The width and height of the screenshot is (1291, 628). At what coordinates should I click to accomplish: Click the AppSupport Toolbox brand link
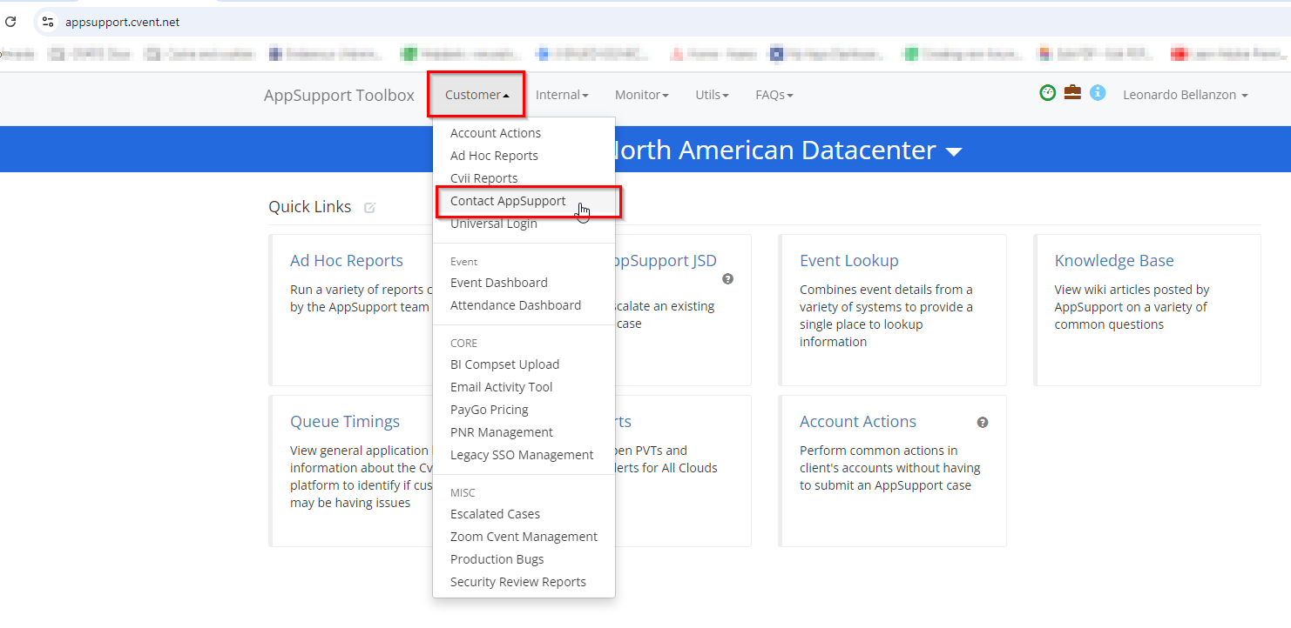(339, 95)
